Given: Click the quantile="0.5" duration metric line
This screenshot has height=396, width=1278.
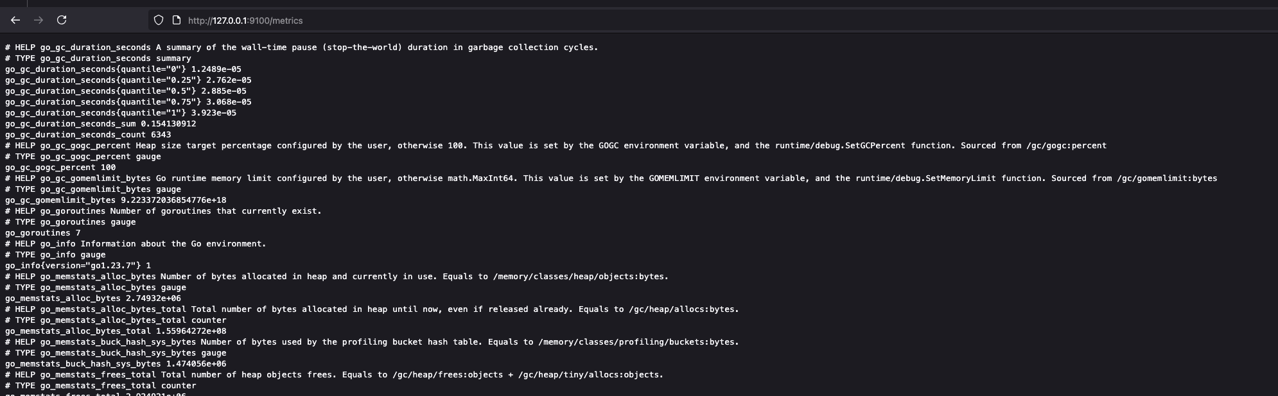Looking at the screenshot, I should coord(125,91).
